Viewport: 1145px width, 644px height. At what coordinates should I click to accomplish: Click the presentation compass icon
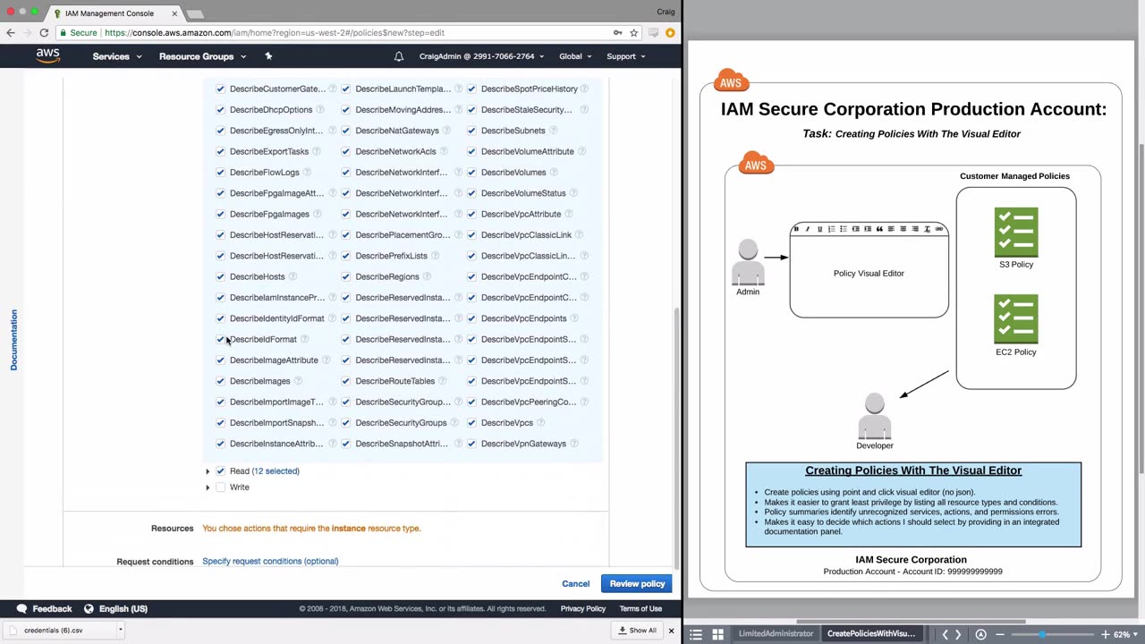[980, 634]
